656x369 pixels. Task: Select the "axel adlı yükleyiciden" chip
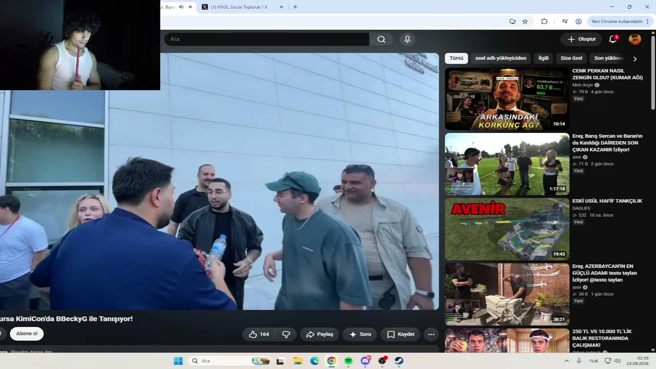coord(501,58)
